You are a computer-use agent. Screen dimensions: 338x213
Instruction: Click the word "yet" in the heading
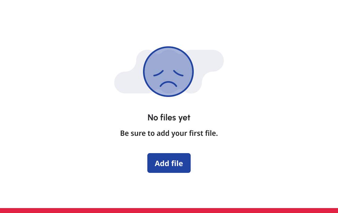tap(184, 118)
